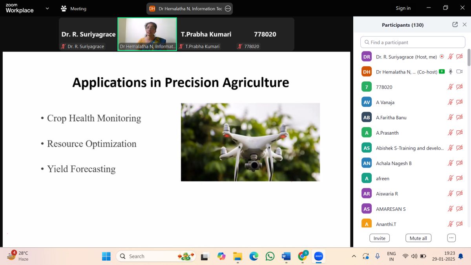Open Microsoft Word from the taskbar
The image size is (471, 265).
point(286,256)
